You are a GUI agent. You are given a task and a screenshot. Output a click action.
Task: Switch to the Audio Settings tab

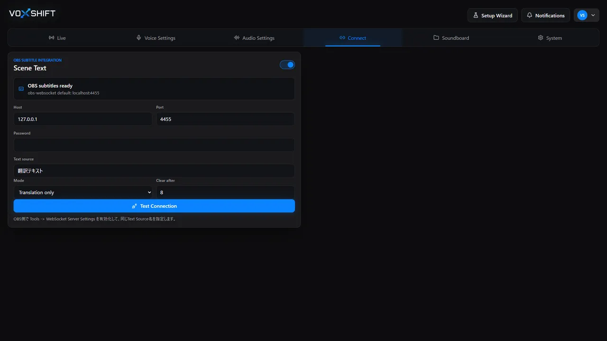(254, 38)
